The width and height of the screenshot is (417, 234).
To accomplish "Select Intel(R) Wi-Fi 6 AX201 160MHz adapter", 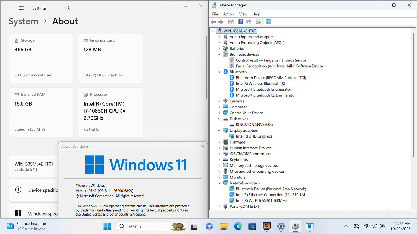I will (x=261, y=201).
